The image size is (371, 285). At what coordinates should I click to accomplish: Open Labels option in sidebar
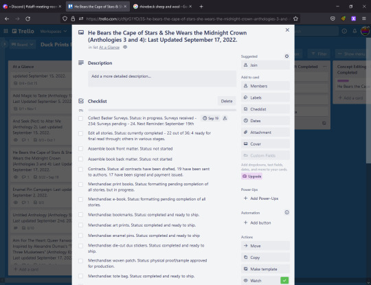point(265,98)
